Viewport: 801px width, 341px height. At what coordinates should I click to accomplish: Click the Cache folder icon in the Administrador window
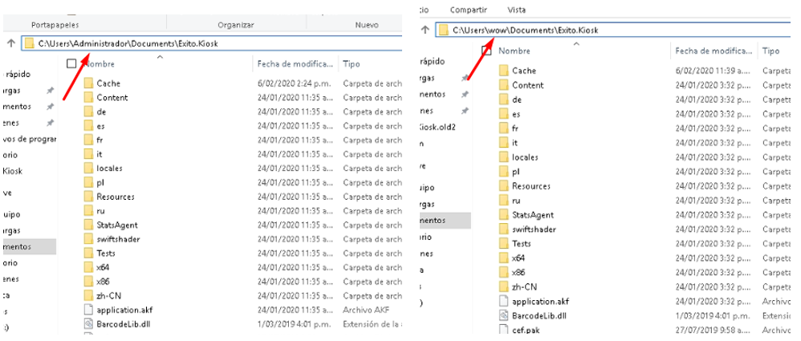point(88,83)
